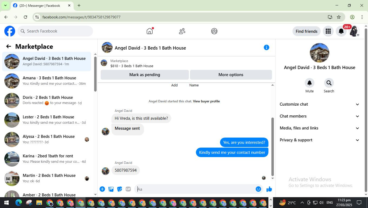
Task: Click the 'Yes, are you interested?' message
Action: pyautogui.click(x=244, y=142)
